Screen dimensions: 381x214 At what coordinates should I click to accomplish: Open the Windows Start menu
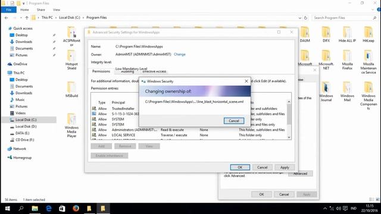pyautogui.click(x=8, y=209)
